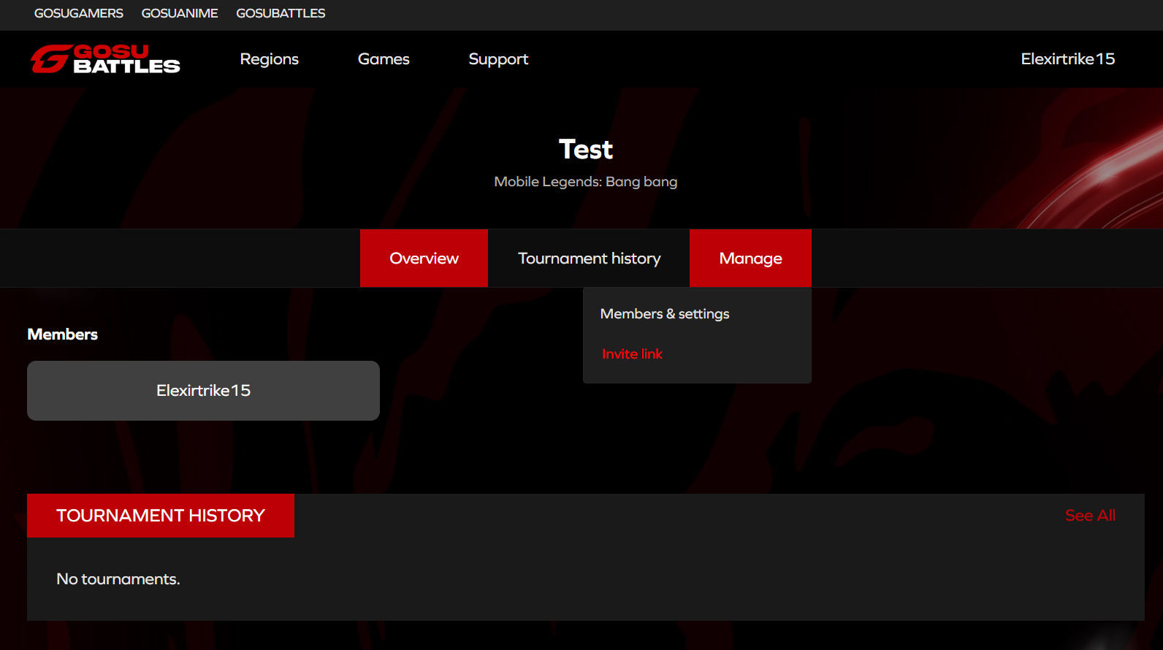Open the GOSUANIME site link
Screen dimensions: 1163x650
(x=180, y=13)
